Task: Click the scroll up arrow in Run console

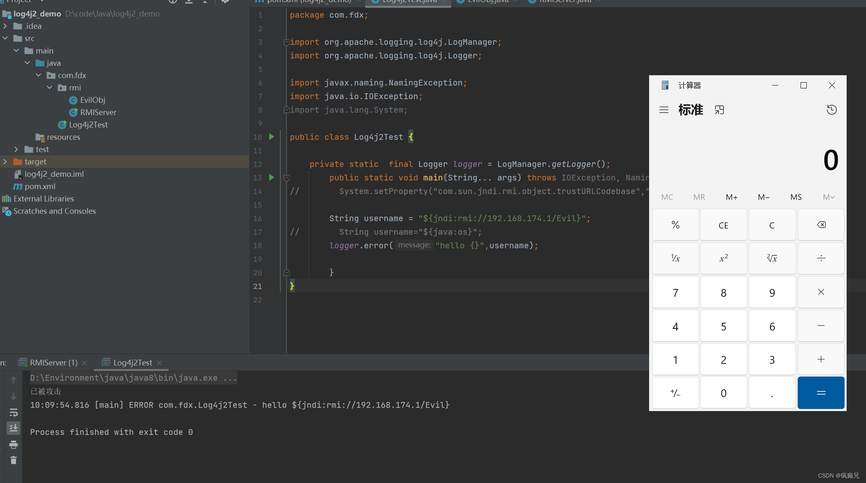Action: coord(14,380)
